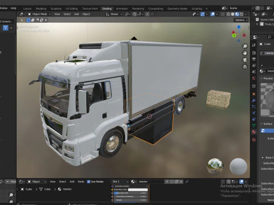Open the Object Constraints properties tab

tap(254, 119)
